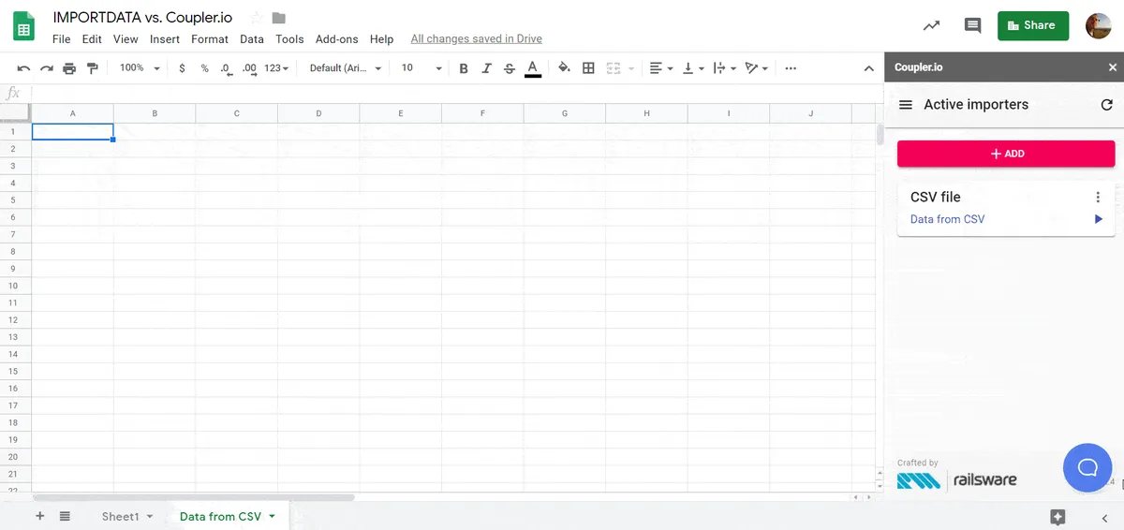
Task: Click the railsware logo
Action: [957, 480]
